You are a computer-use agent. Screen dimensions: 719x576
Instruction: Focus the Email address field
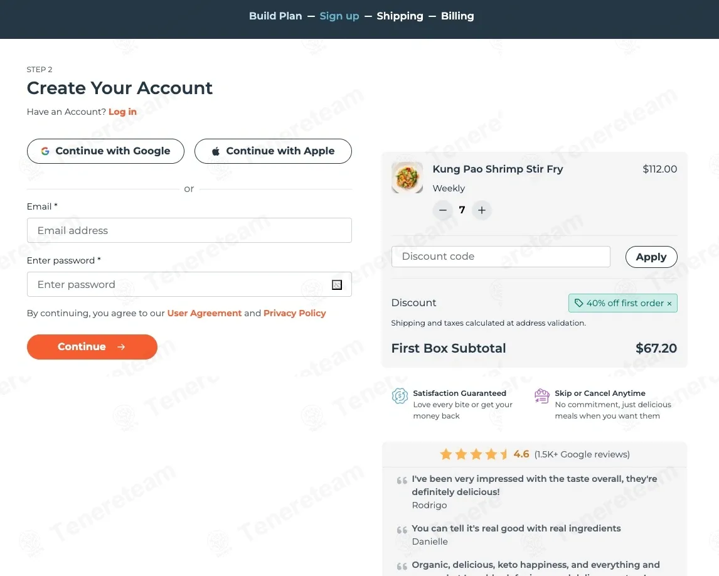click(189, 230)
